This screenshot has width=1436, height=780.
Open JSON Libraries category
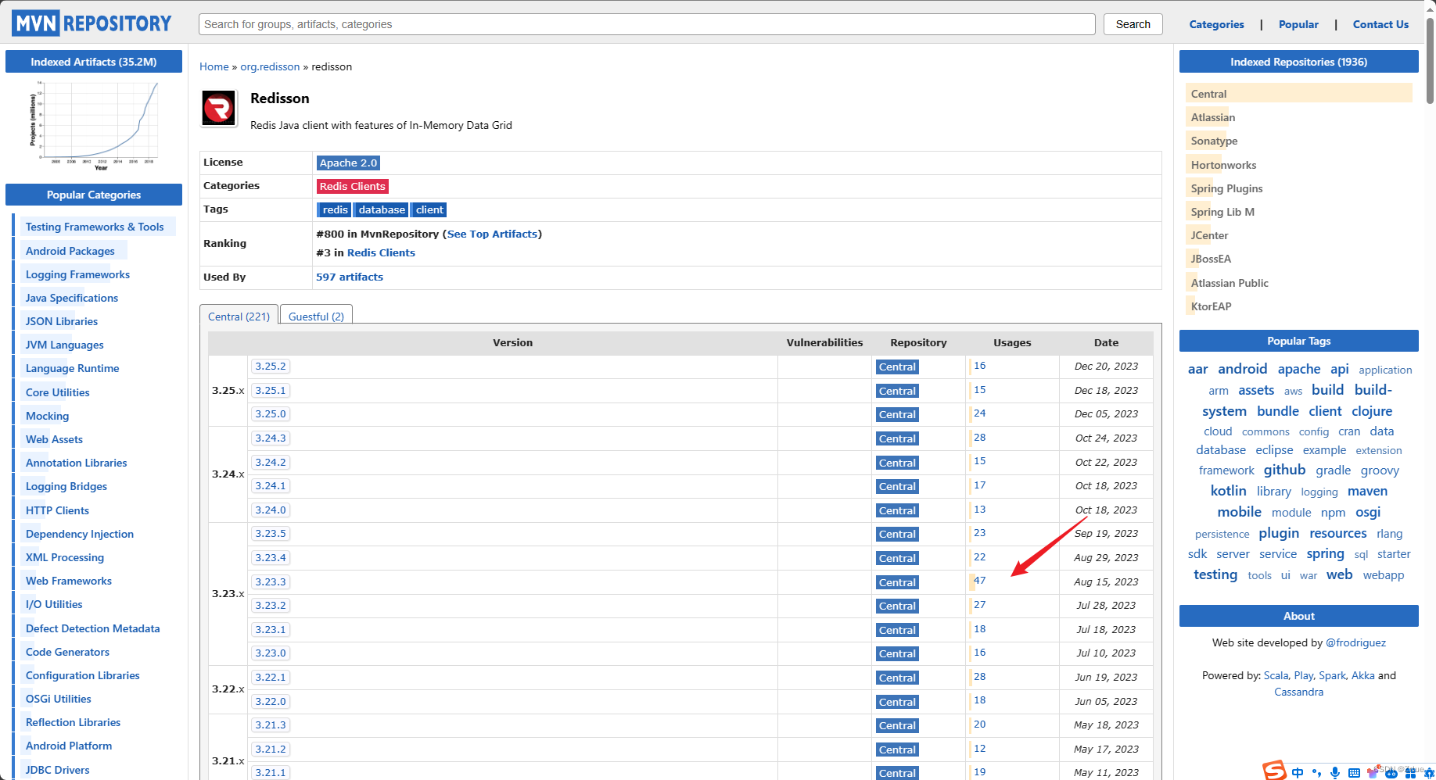tap(62, 321)
